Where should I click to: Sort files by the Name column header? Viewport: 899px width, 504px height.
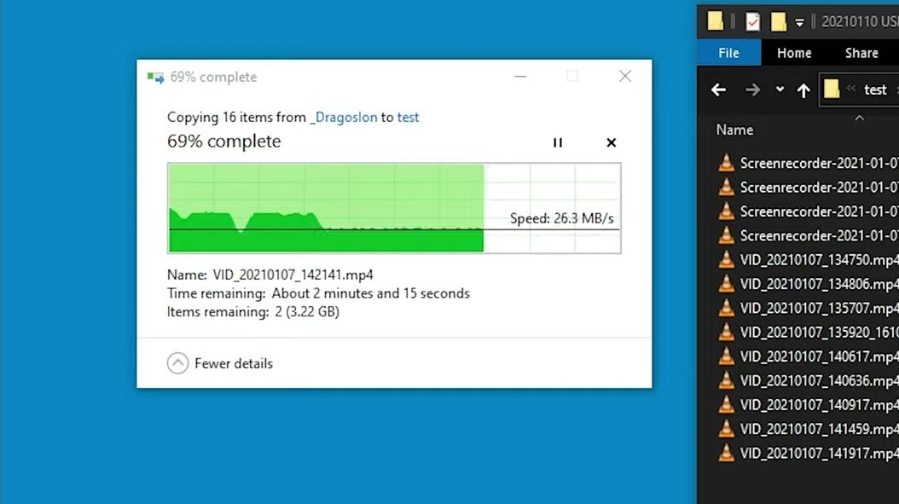coord(734,130)
